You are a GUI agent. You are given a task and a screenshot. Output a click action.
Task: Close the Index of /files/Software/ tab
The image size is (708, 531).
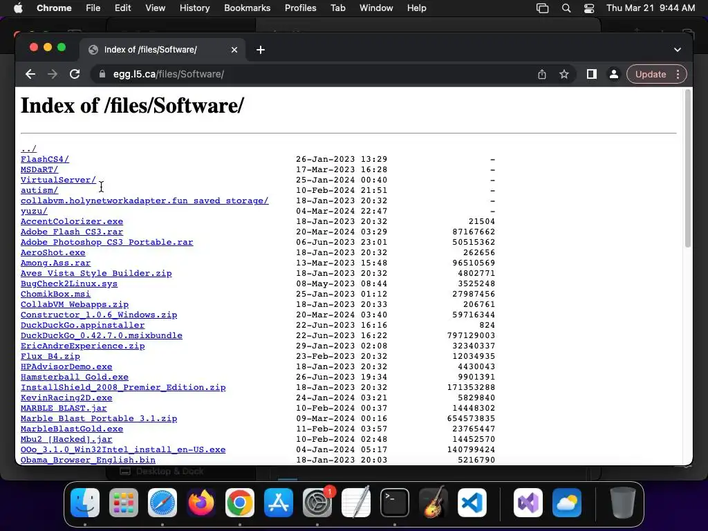click(x=234, y=50)
